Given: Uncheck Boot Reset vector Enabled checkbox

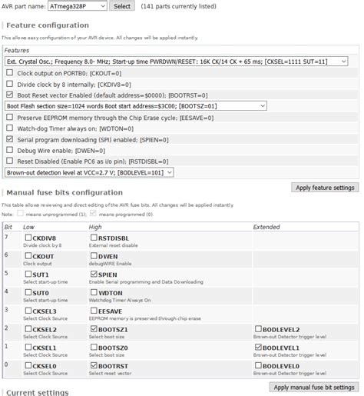Looking at the screenshot, I should pyautogui.click(x=9, y=95).
